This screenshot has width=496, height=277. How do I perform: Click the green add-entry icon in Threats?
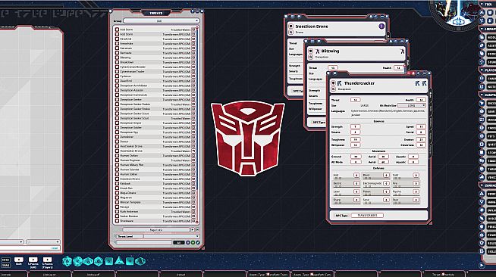193,243
